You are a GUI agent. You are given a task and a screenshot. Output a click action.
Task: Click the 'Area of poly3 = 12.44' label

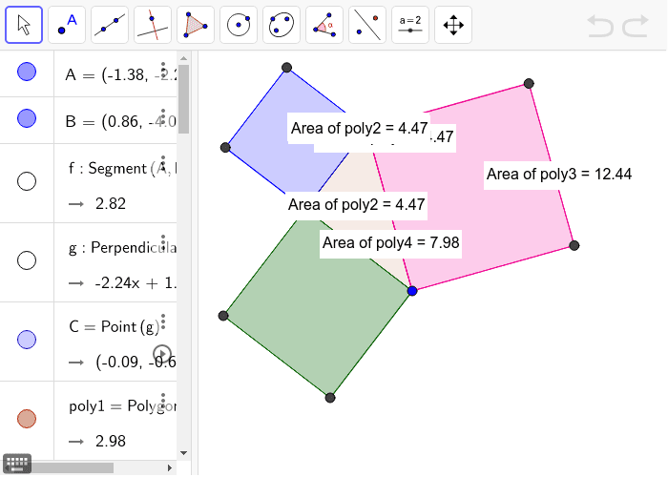(559, 175)
